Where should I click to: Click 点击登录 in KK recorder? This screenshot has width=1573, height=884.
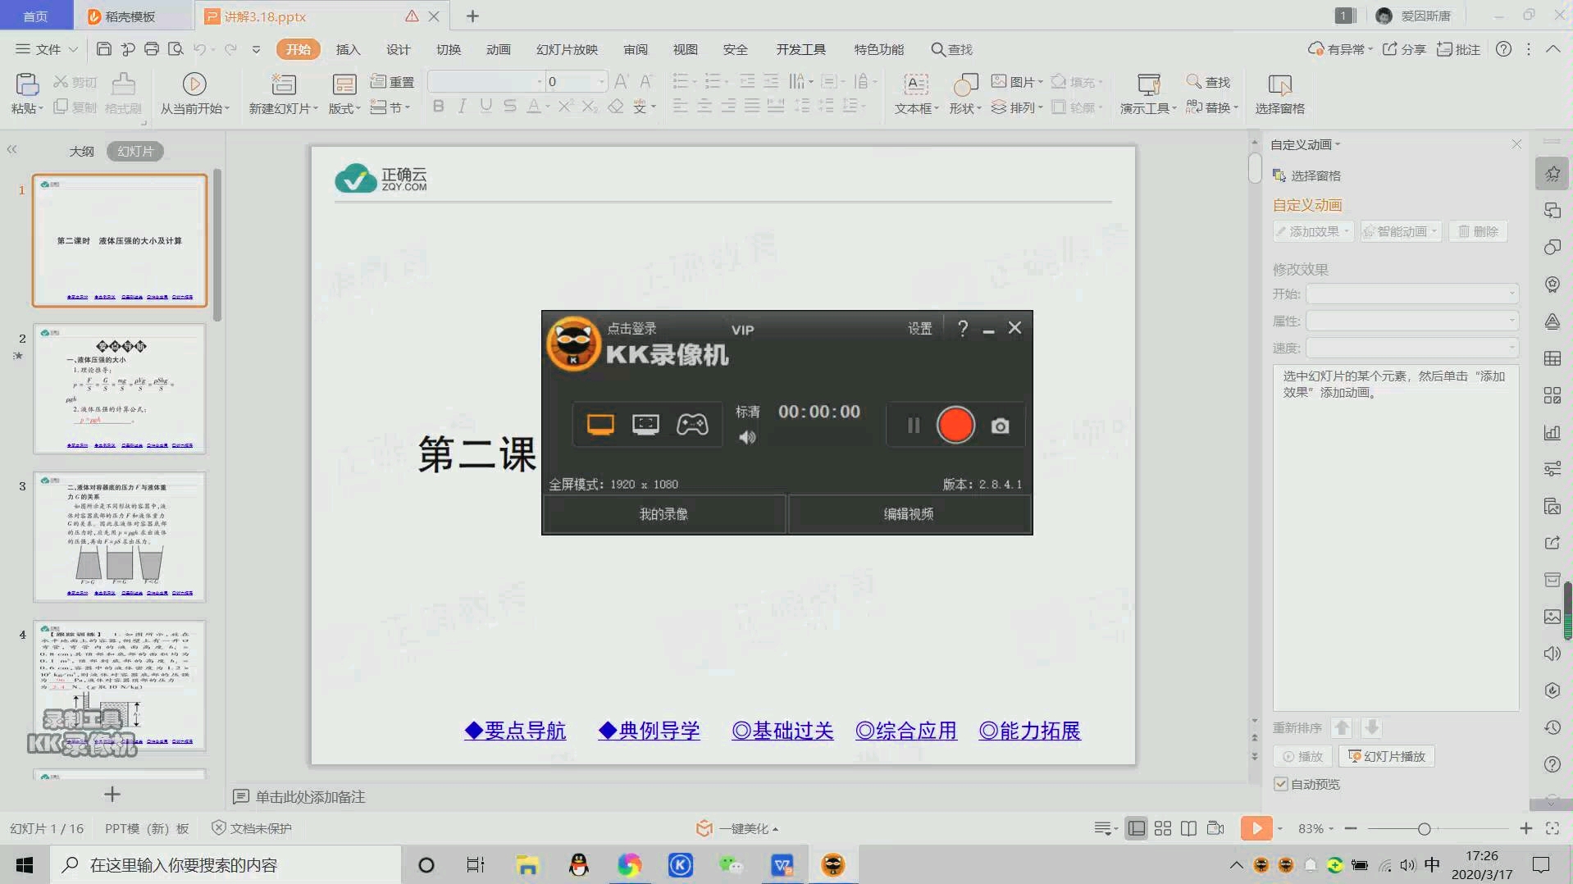(x=631, y=328)
